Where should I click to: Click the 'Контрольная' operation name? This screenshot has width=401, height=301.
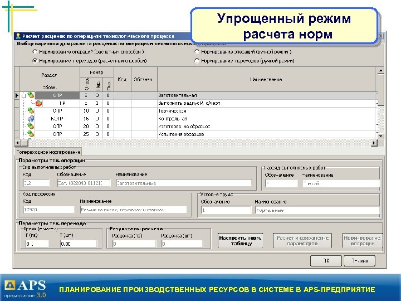173,119
